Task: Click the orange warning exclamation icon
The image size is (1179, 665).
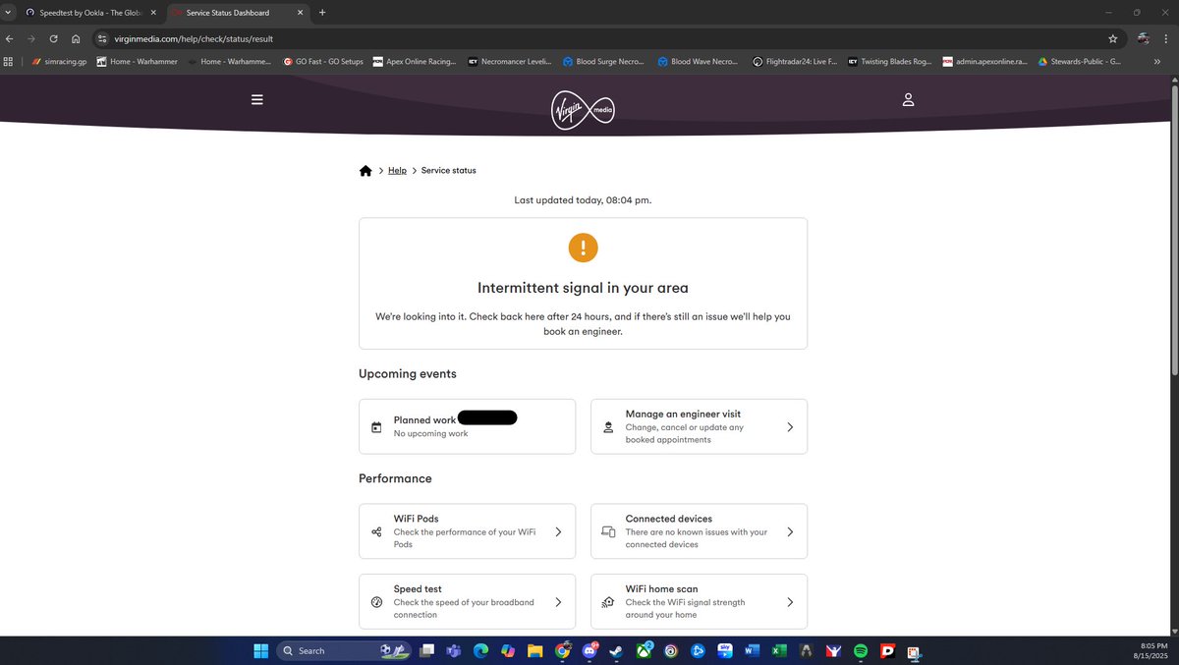Action: [x=583, y=247]
